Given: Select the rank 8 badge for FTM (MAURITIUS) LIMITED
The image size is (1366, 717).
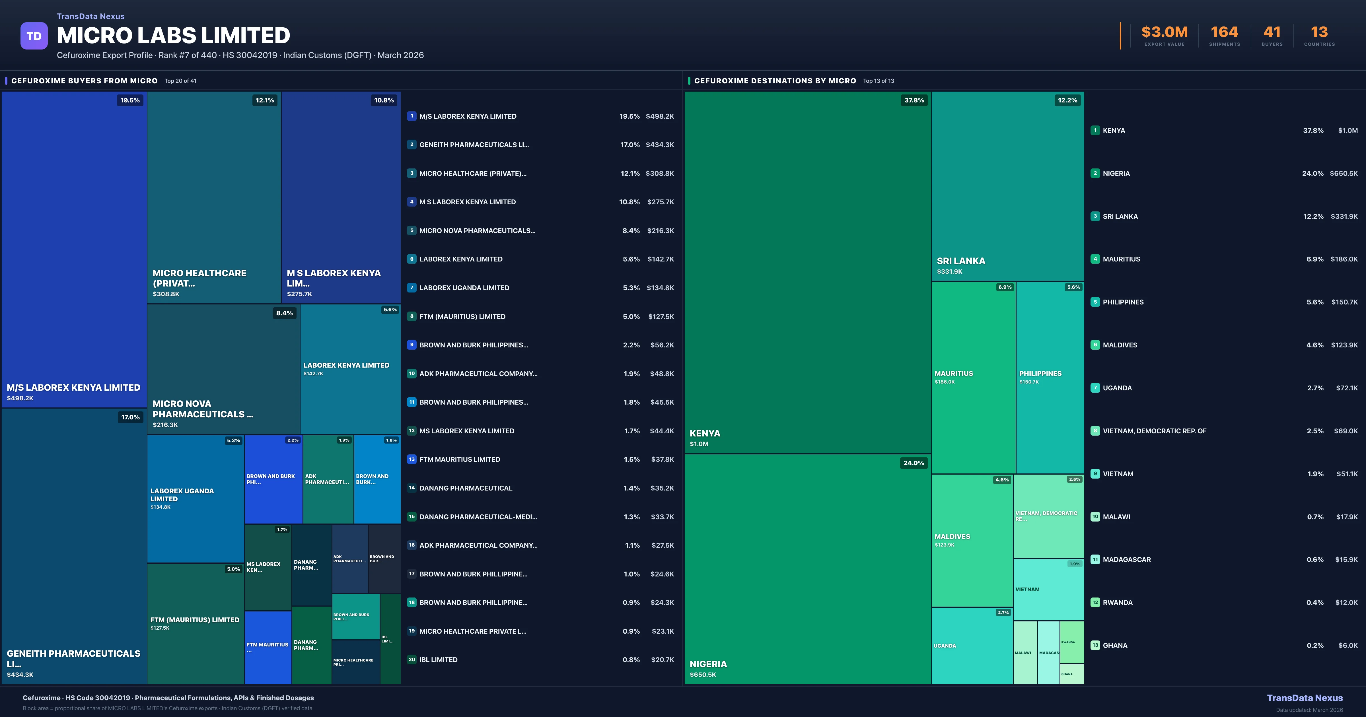Looking at the screenshot, I should (412, 316).
